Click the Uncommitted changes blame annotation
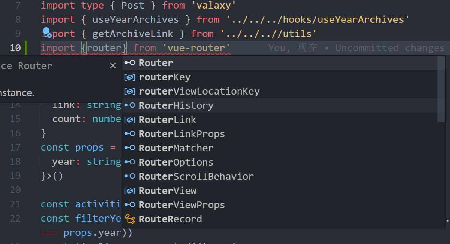Screen dimensions: 450x244 point(357,48)
